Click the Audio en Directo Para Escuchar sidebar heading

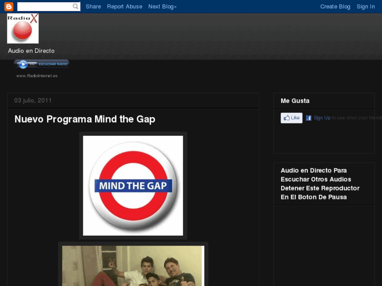[320, 184]
